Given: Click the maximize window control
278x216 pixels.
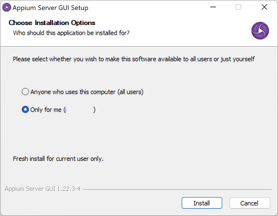Looking at the screenshot, I should 238,7.
